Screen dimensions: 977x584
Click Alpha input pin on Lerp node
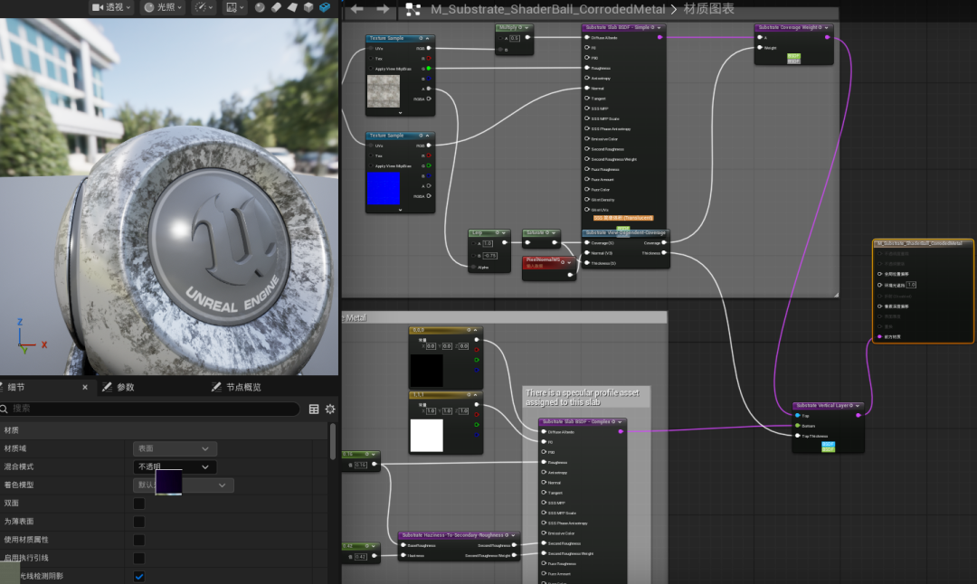pyautogui.click(x=473, y=267)
